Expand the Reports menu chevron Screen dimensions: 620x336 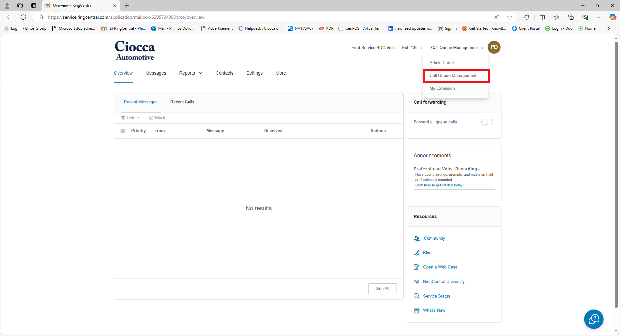point(201,73)
